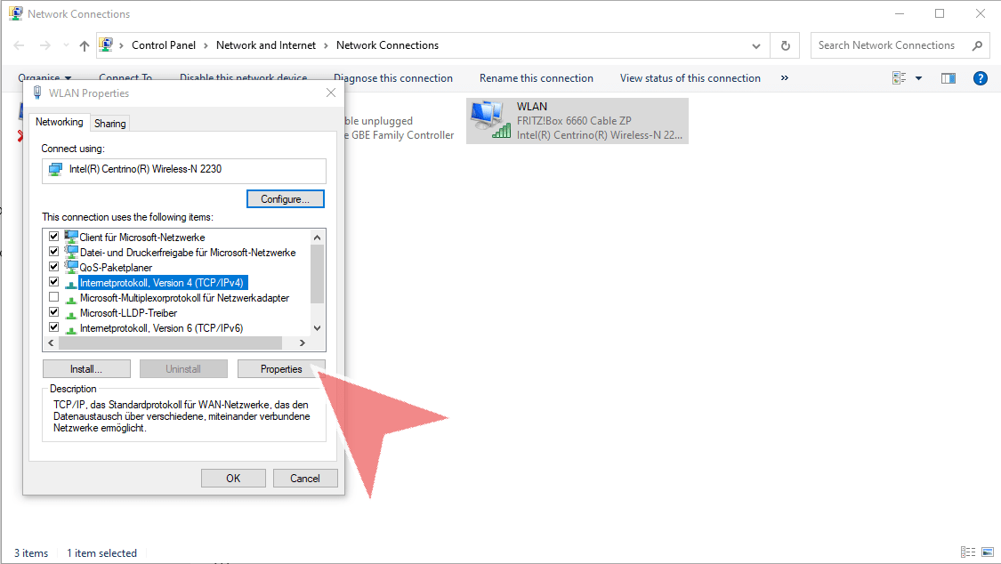
Task: Toggle the preview pane icon
Action: click(949, 78)
